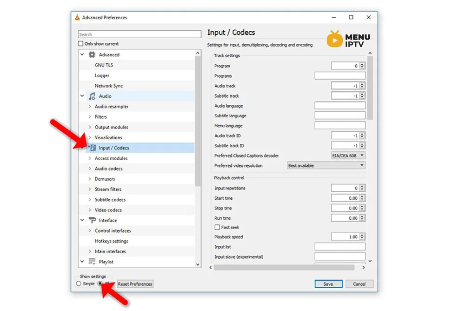465x311 pixels.
Task: Click the horizontal scrollbar right arrow
Action: coord(364,267)
